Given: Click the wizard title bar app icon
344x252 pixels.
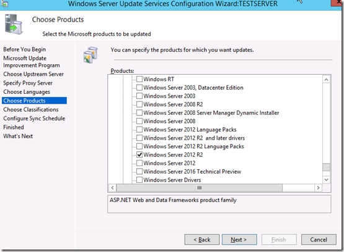Looking at the screenshot, I should [x=4, y=3].
